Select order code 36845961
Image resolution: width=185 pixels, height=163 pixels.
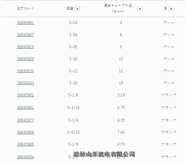[x=26, y=107]
